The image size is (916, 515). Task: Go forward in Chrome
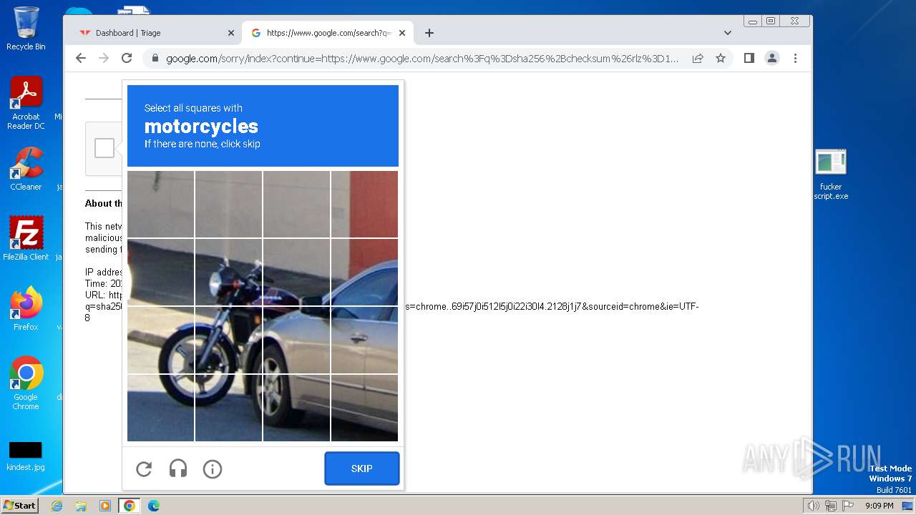pos(104,59)
